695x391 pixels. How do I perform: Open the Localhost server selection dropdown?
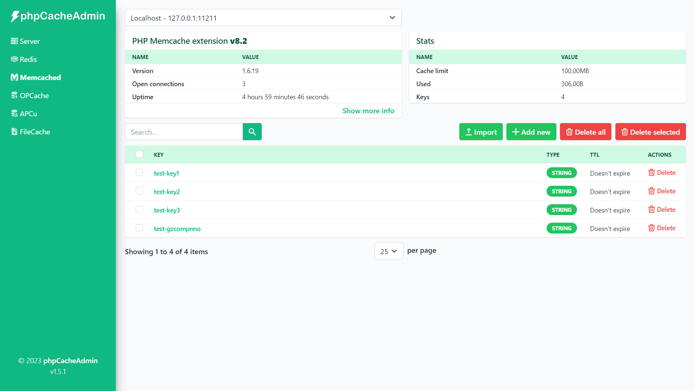pyautogui.click(x=263, y=18)
